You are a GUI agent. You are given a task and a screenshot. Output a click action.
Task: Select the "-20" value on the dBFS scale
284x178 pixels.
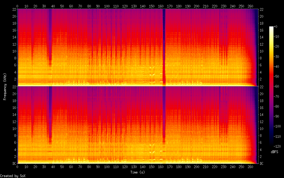(276, 47)
